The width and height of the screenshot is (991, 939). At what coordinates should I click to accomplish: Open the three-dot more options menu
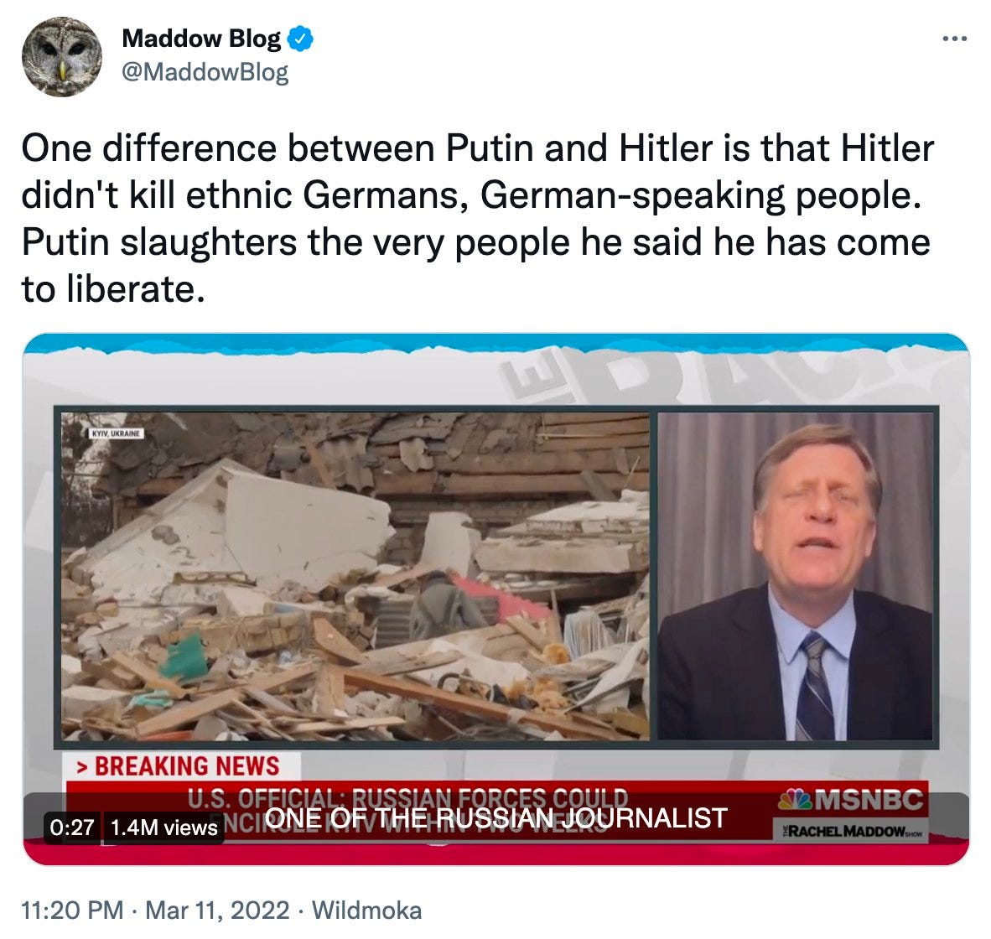pyautogui.click(x=954, y=39)
